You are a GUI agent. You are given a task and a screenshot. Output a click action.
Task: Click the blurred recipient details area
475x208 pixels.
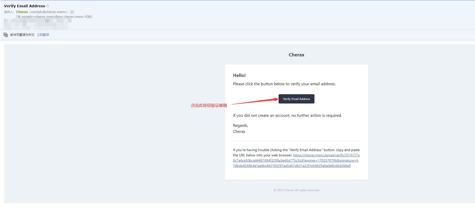pos(38,24)
